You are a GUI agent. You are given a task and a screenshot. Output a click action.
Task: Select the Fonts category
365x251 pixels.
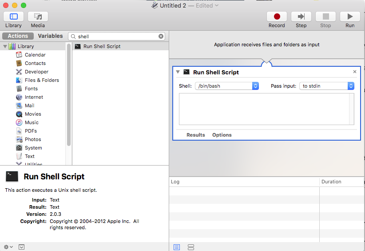31,89
